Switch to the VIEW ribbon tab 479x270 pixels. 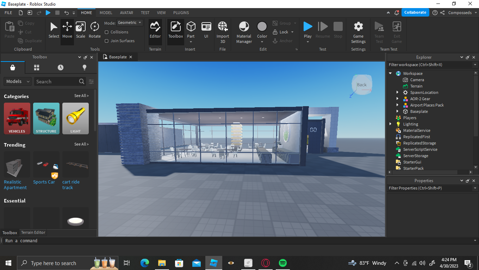coord(161,13)
